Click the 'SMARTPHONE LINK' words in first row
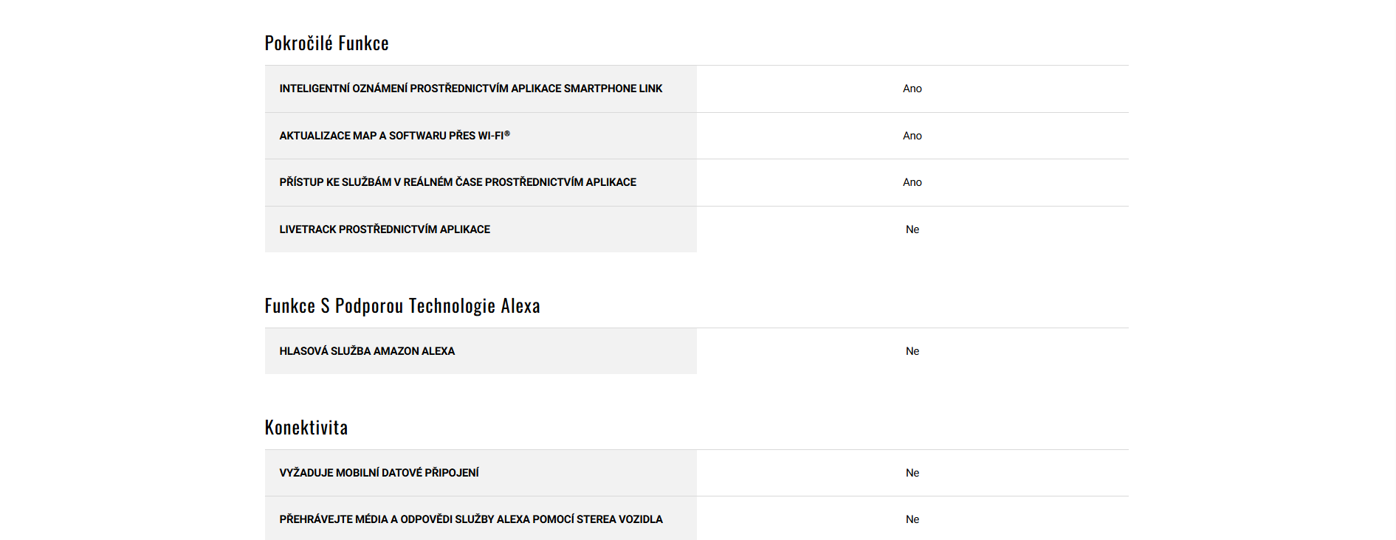Image resolution: width=1396 pixels, height=540 pixels. [x=613, y=89]
